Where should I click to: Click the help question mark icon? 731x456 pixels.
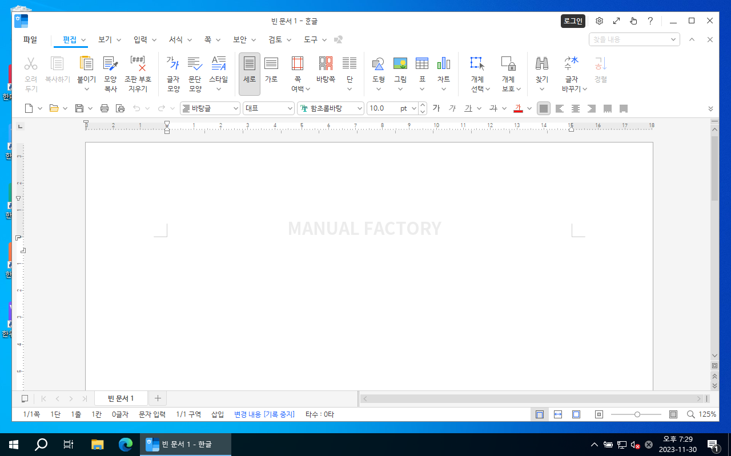click(x=650, y=21)
